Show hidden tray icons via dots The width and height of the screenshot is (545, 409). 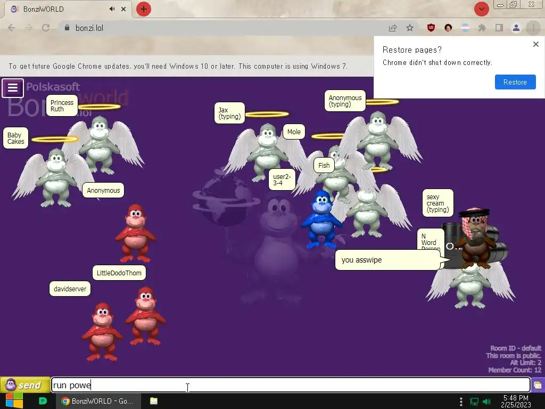pos(461,402)
